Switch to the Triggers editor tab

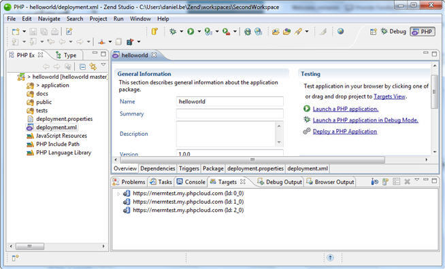pos(188,168)
